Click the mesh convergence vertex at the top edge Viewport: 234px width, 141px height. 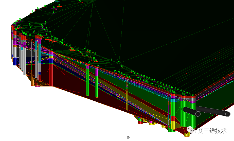coord(93,1)
